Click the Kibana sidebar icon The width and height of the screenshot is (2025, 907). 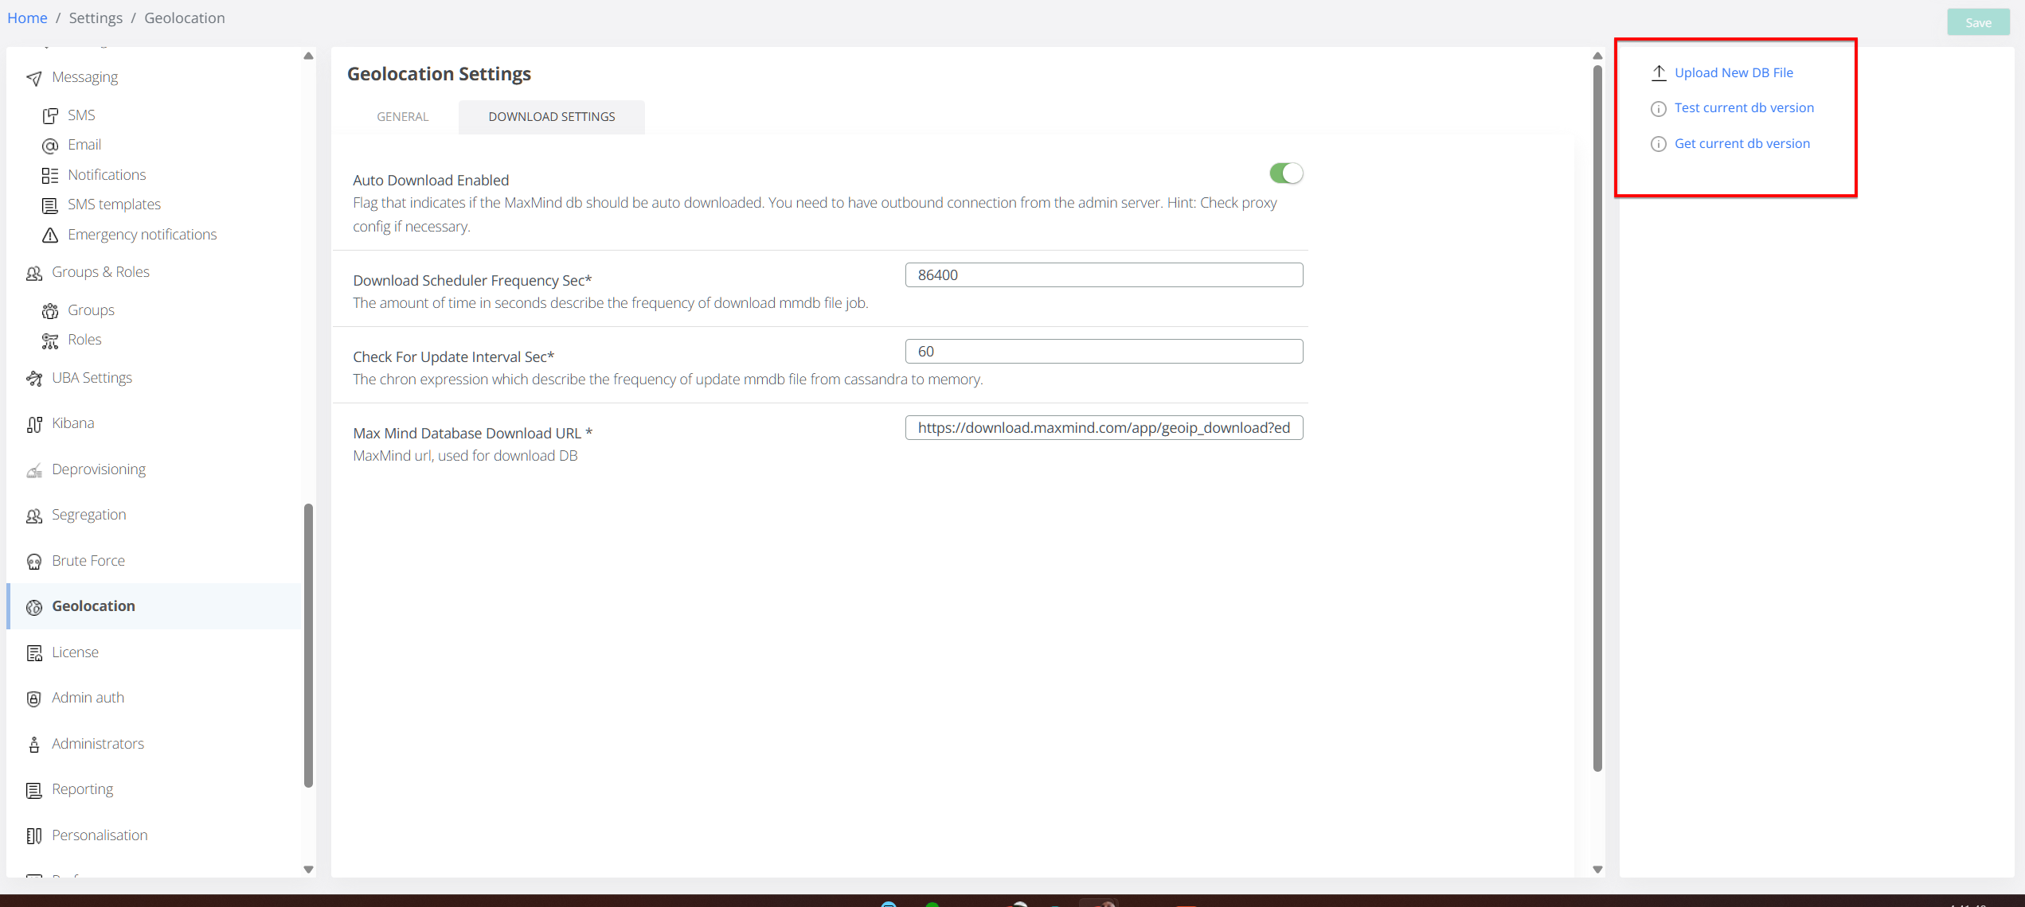33,424
